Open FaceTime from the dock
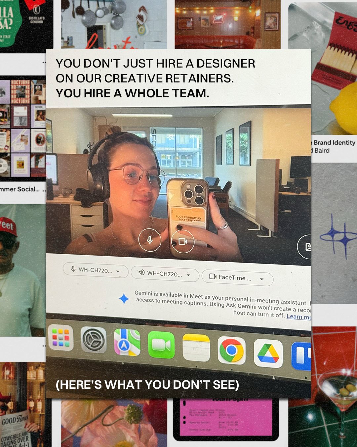This screenshot has width=357, height=447. [161, 345]
